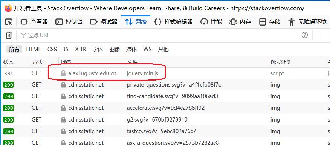This screenshot has width=330, height=149.
Task: Open the 存储 storage tab
Action: 270,22
